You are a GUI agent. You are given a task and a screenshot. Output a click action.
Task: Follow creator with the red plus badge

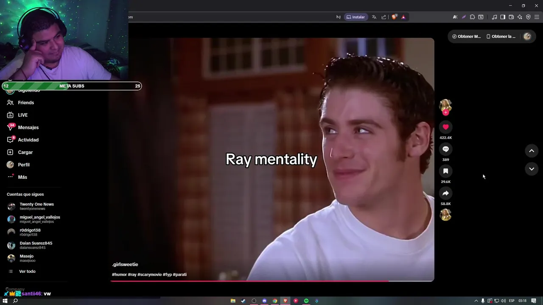coord(445,113)
